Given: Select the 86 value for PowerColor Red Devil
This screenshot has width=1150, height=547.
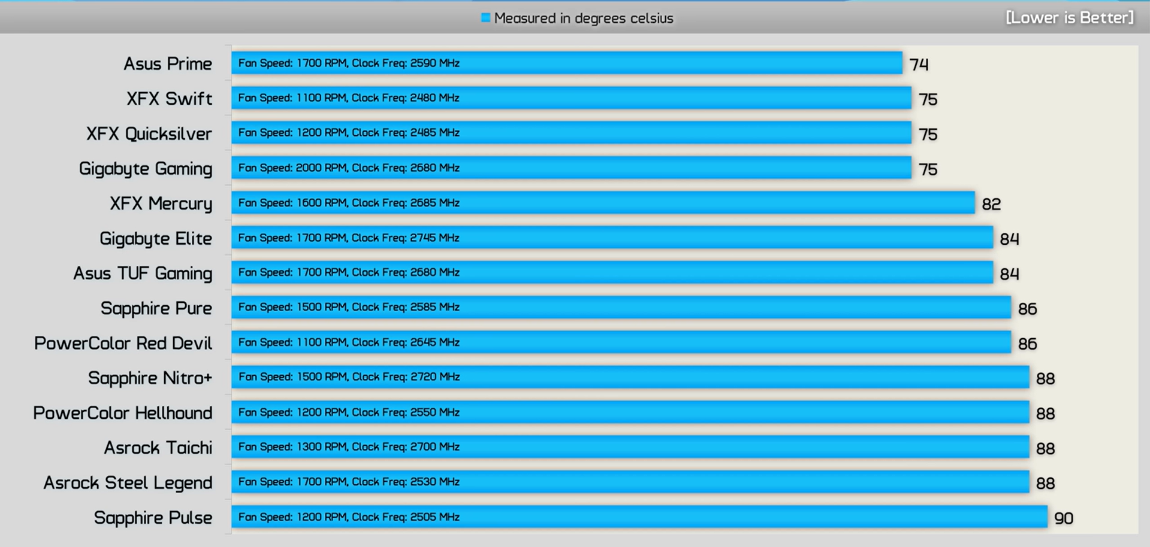Looking at the screenshot, I should coord(1028,344).
